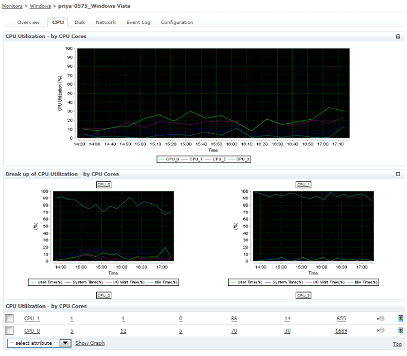Viewport: 407px width, 356px height.
Task: Click the 1689 value in CPU_0 row
Action: (x=341, y=331)
